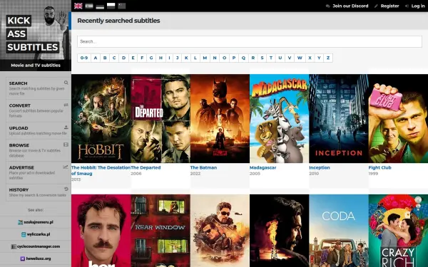Open The Batman poster thumbnail
428x267 pixels.
point(220,118)
